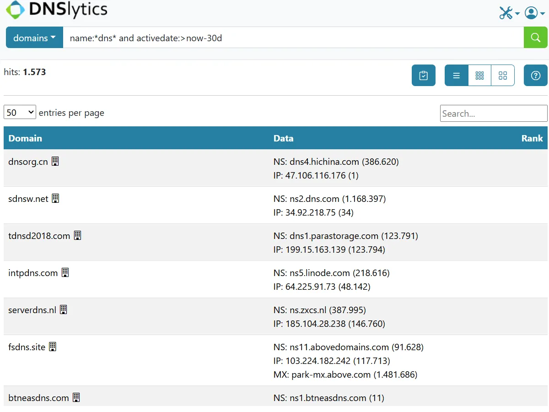Sort by the Rank column header
549x412 pixels.
532,138
